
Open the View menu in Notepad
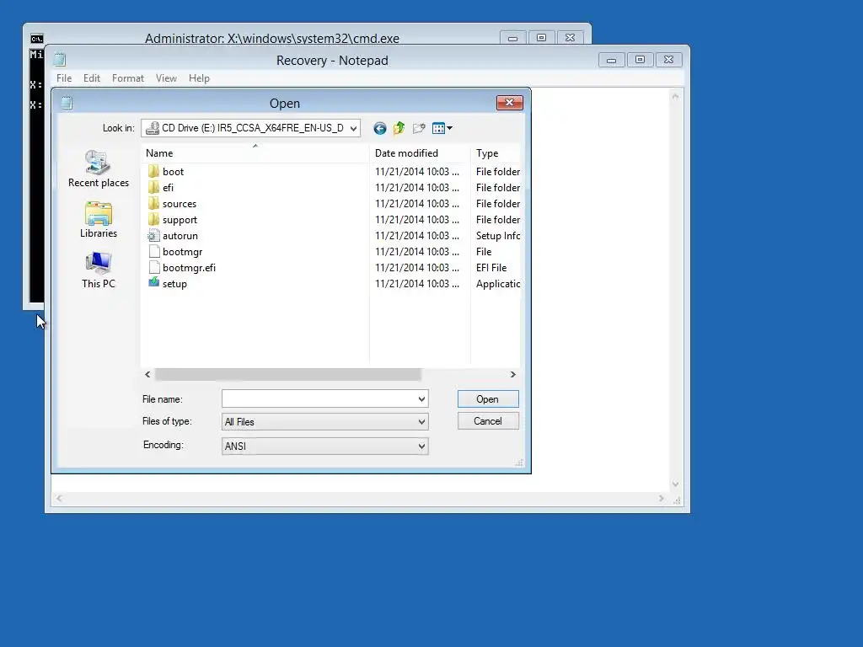(x=166, y=78)
